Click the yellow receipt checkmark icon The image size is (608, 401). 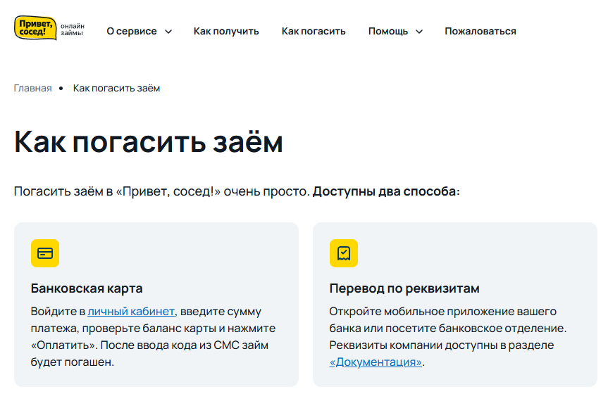point(344,253)
